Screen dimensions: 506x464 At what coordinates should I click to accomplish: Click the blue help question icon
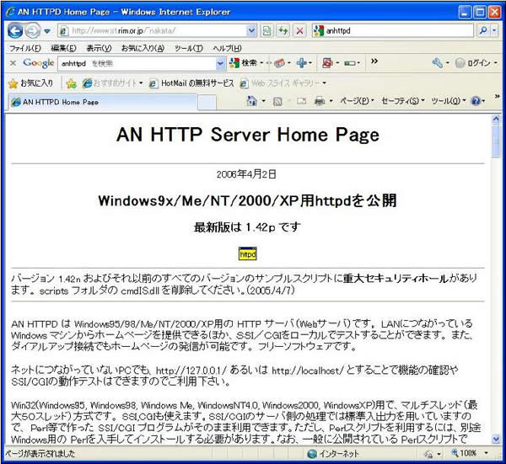pos(476,101)
